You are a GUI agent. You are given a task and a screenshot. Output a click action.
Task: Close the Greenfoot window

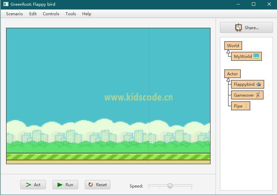pyautogui.click(x=269, y=4)
